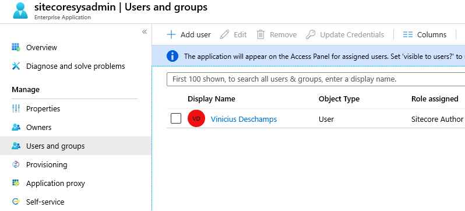Click the Remove toolbar label
This screenshot has height=211, width=465.
coord(283,35)
